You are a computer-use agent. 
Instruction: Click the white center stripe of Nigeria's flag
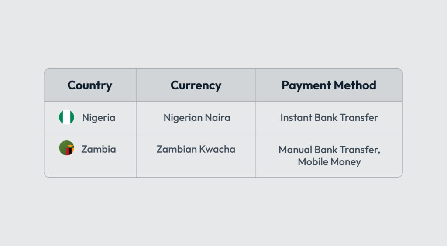[66, 117]
